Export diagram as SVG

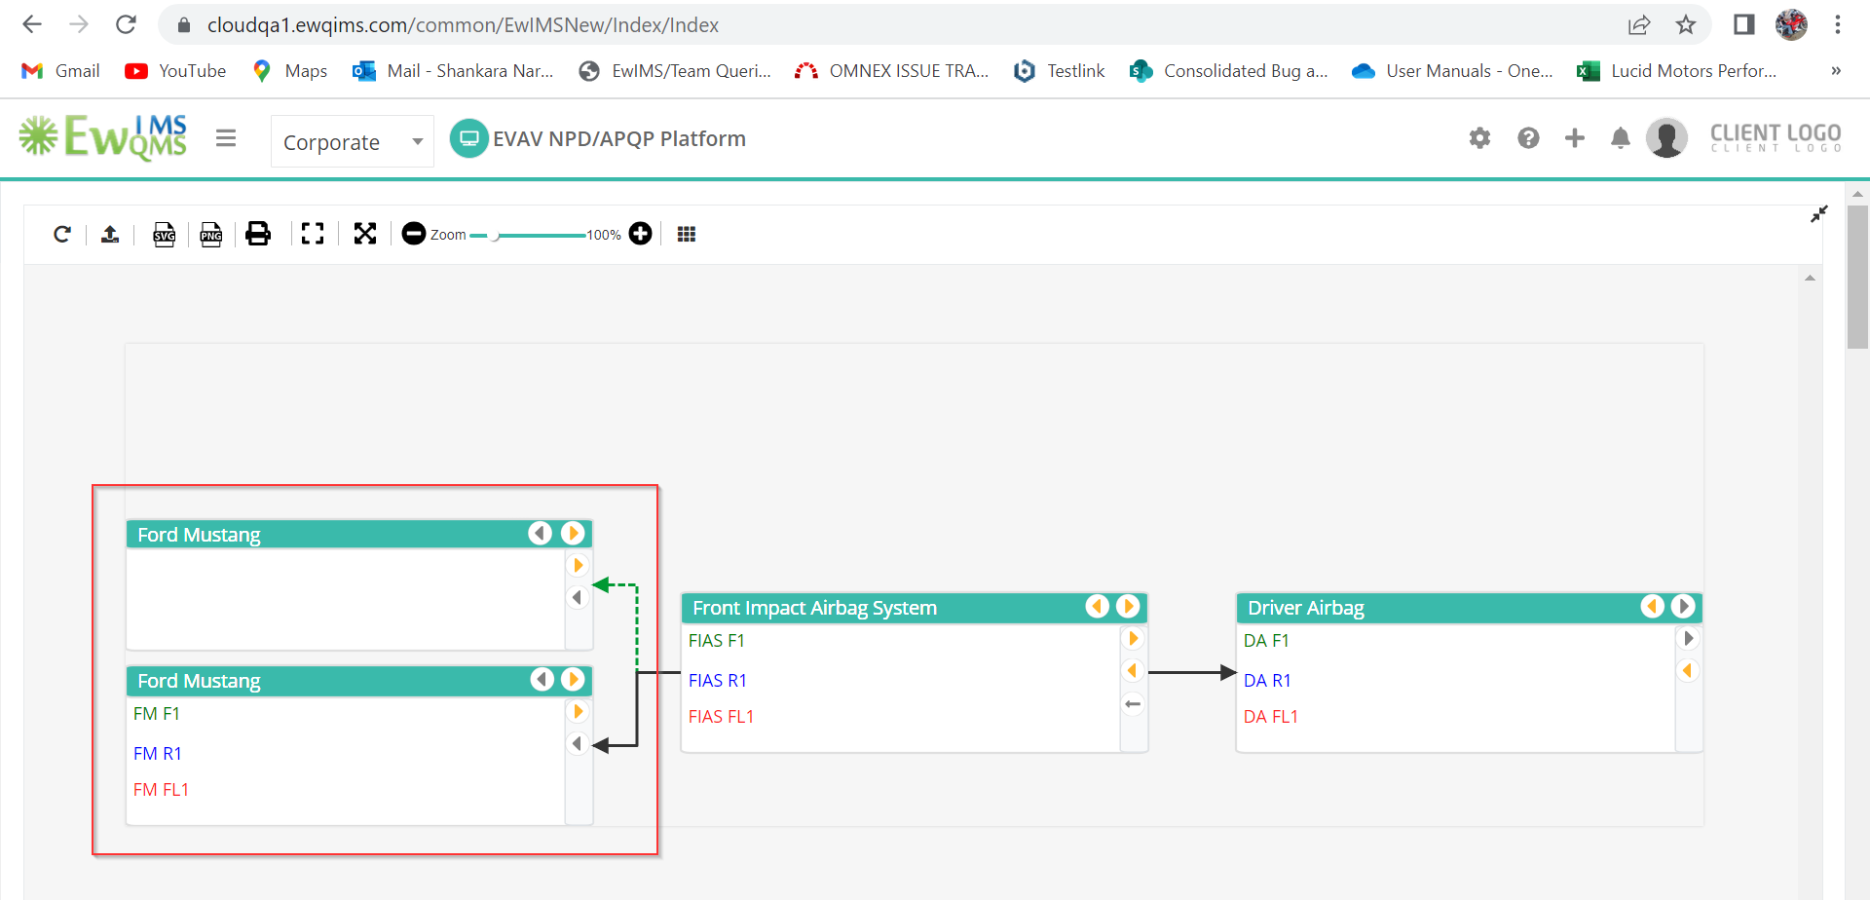165,234
